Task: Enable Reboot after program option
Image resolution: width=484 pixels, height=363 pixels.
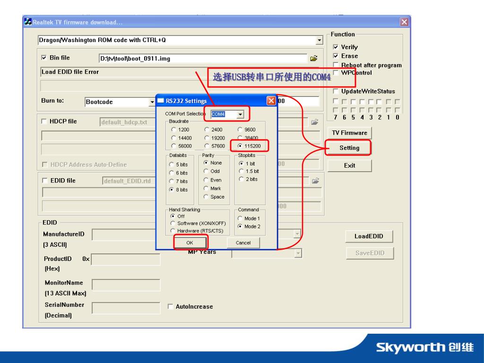Action: tap(336, 65)
